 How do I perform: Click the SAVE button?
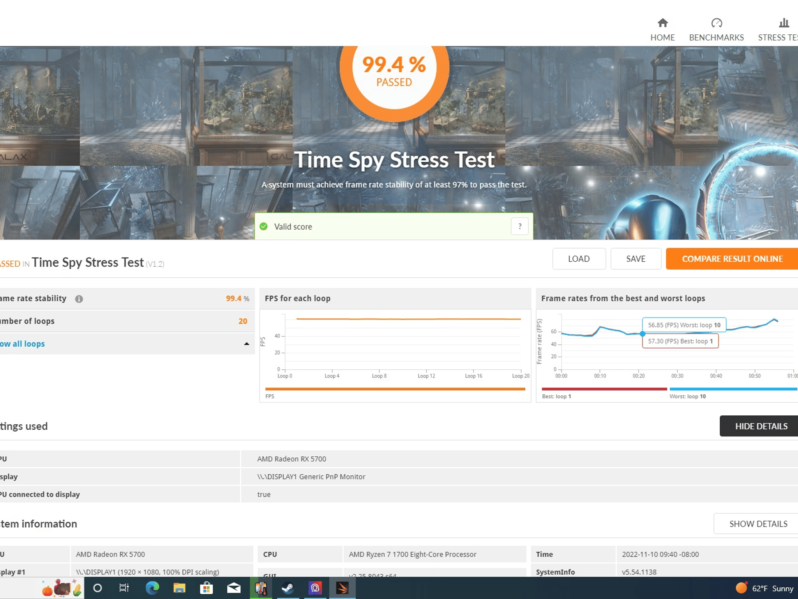pos(636,259)
